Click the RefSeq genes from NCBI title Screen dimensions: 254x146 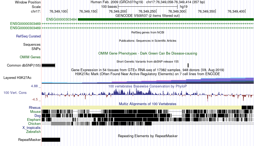pos(148,32)
